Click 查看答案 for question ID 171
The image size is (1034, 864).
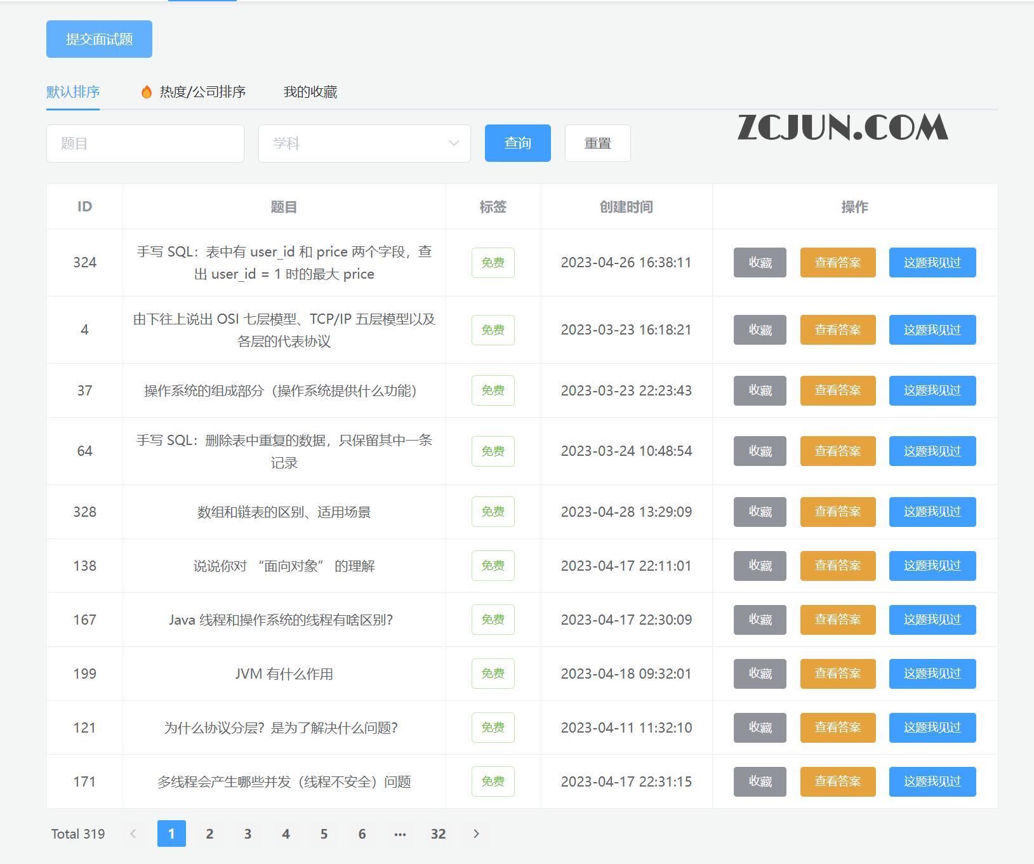[x=838, y=781]
